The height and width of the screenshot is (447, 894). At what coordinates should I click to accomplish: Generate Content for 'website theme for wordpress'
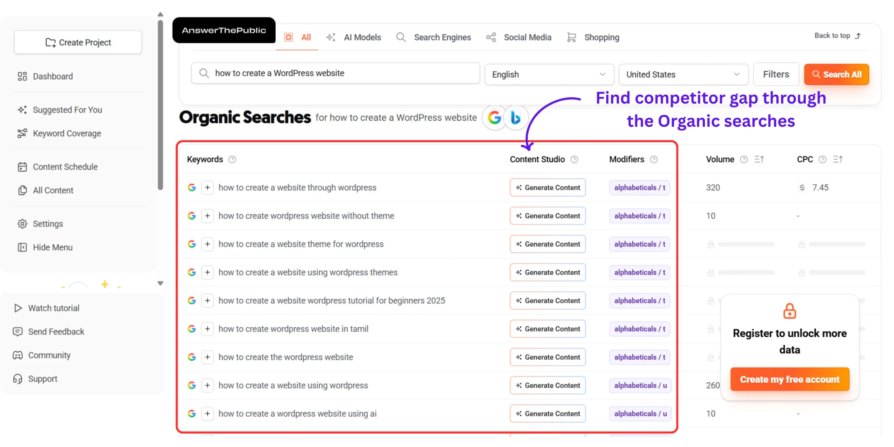click(x=548, y=244)
